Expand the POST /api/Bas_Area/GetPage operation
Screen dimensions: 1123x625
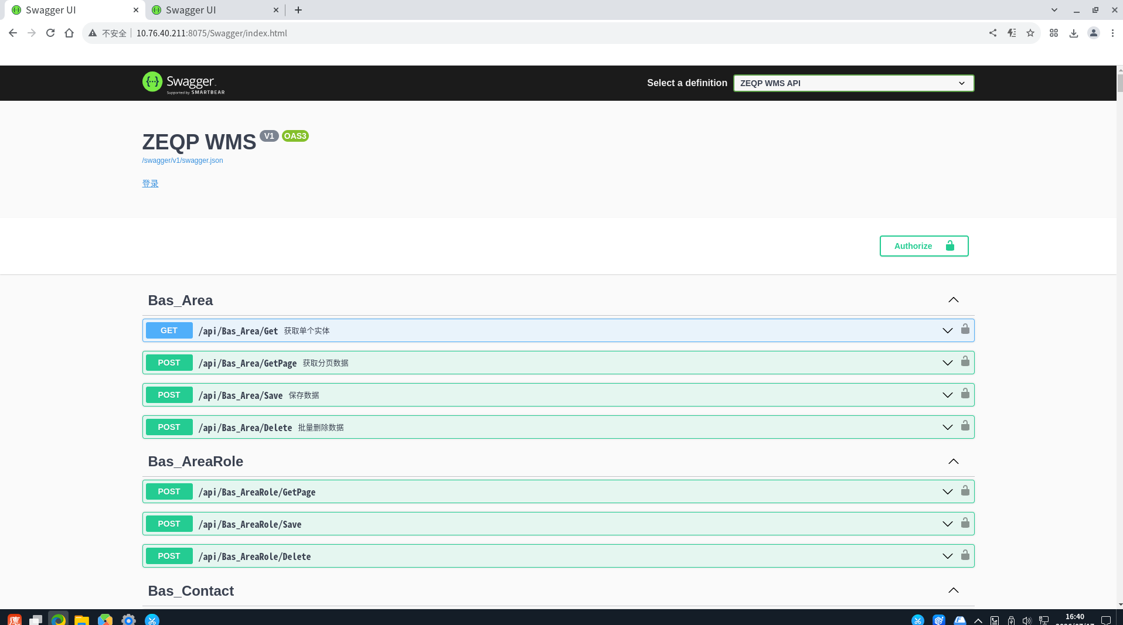tap(558, 363)
